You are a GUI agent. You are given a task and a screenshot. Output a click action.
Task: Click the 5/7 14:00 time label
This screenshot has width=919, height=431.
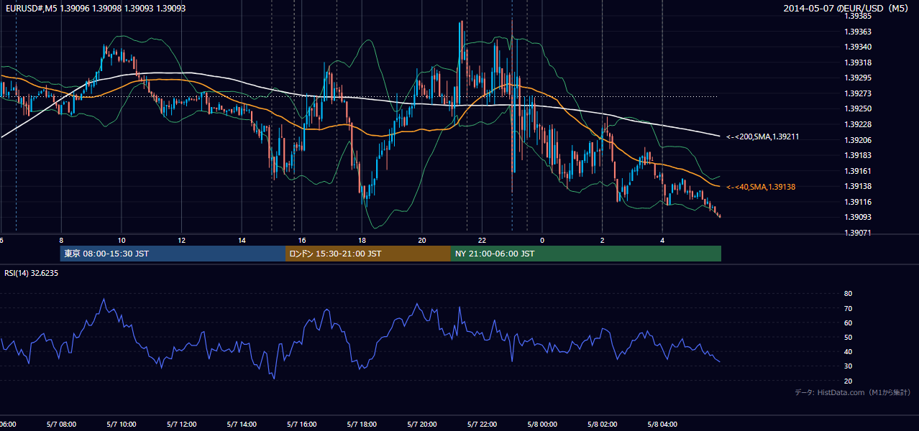tap(242, 425)
